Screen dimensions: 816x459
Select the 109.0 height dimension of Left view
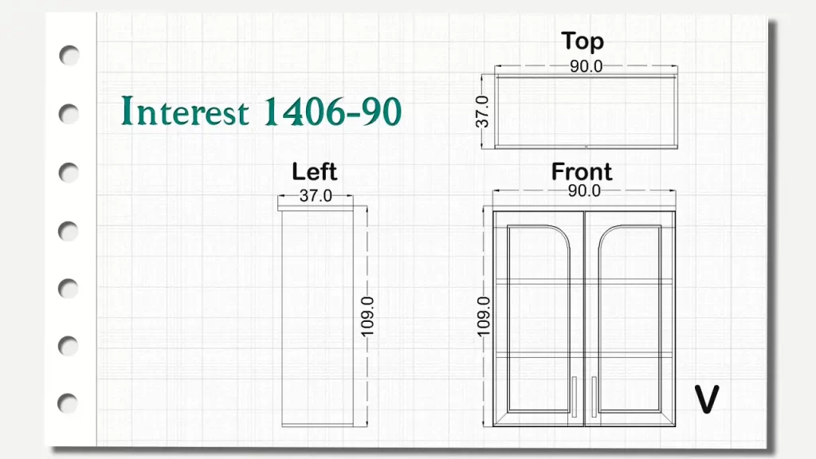[367, 316]
